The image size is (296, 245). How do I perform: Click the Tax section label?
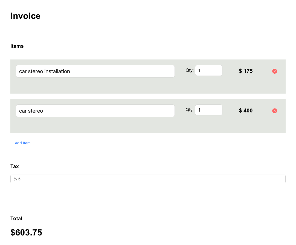tap(14, 166)
